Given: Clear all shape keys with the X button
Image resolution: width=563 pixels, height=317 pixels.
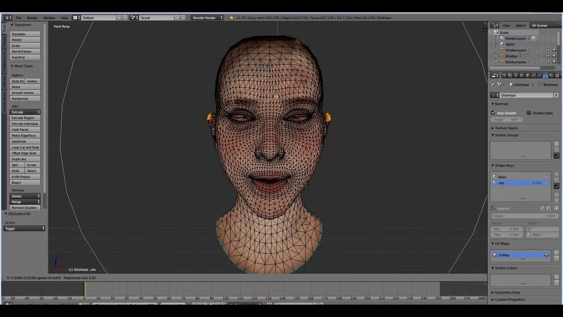Looking at the screenshot, I should click(556, 208).
